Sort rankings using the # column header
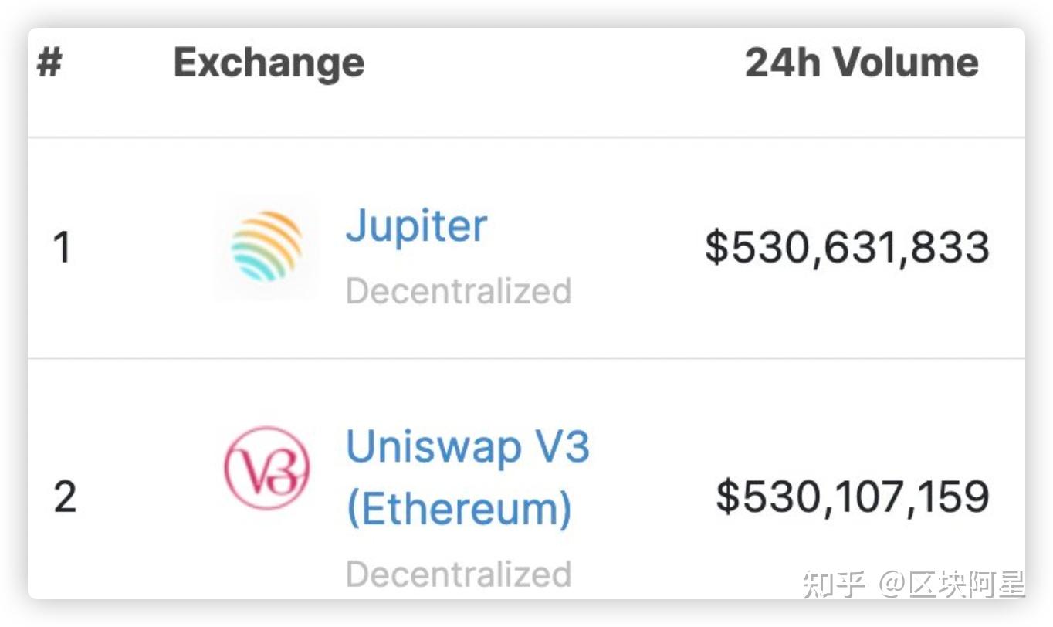 tap(48, 62)
